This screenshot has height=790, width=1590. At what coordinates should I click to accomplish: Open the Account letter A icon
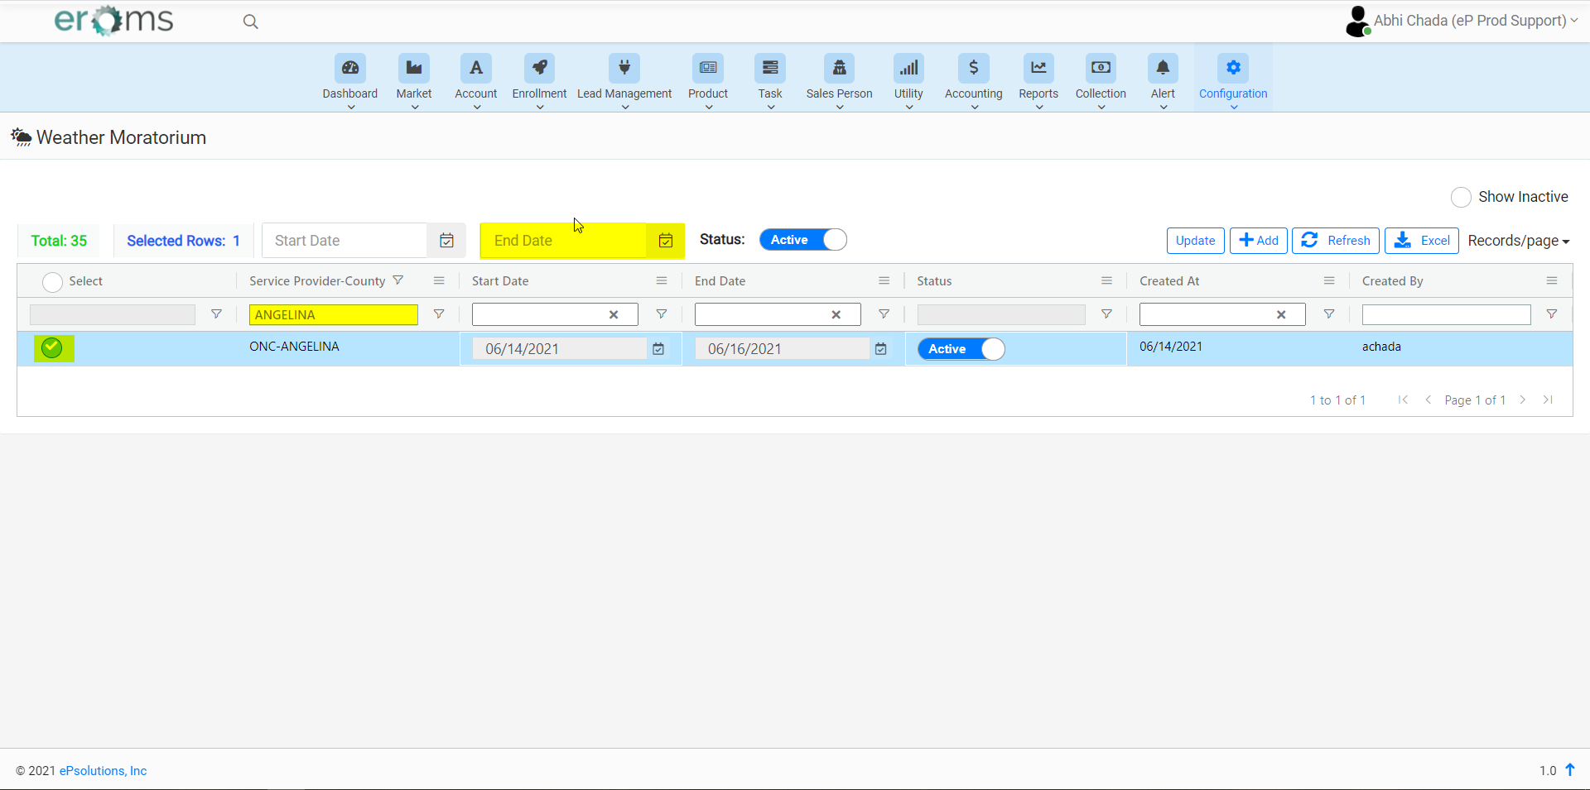(x=476, y=68)
